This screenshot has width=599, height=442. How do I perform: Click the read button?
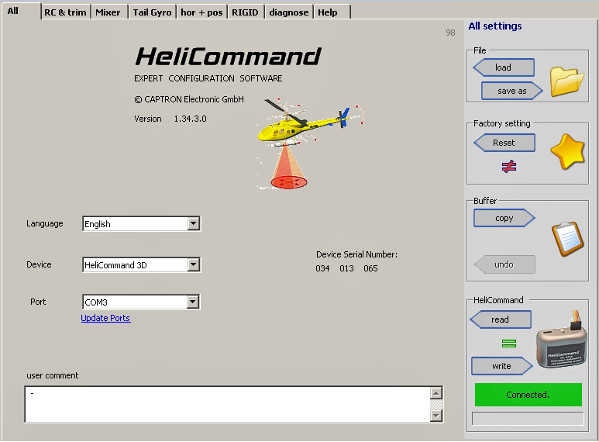501,319
